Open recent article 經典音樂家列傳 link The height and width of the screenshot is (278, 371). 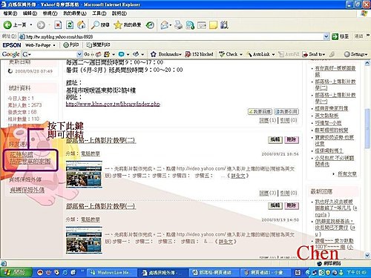332,108
